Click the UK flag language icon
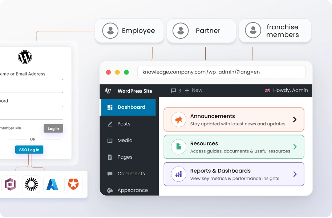Image resolution: width=332 pixels, height=218 pixels. (267, 90)
